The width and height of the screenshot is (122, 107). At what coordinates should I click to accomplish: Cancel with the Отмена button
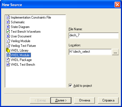pyautogui.click(x=84, y=100)
